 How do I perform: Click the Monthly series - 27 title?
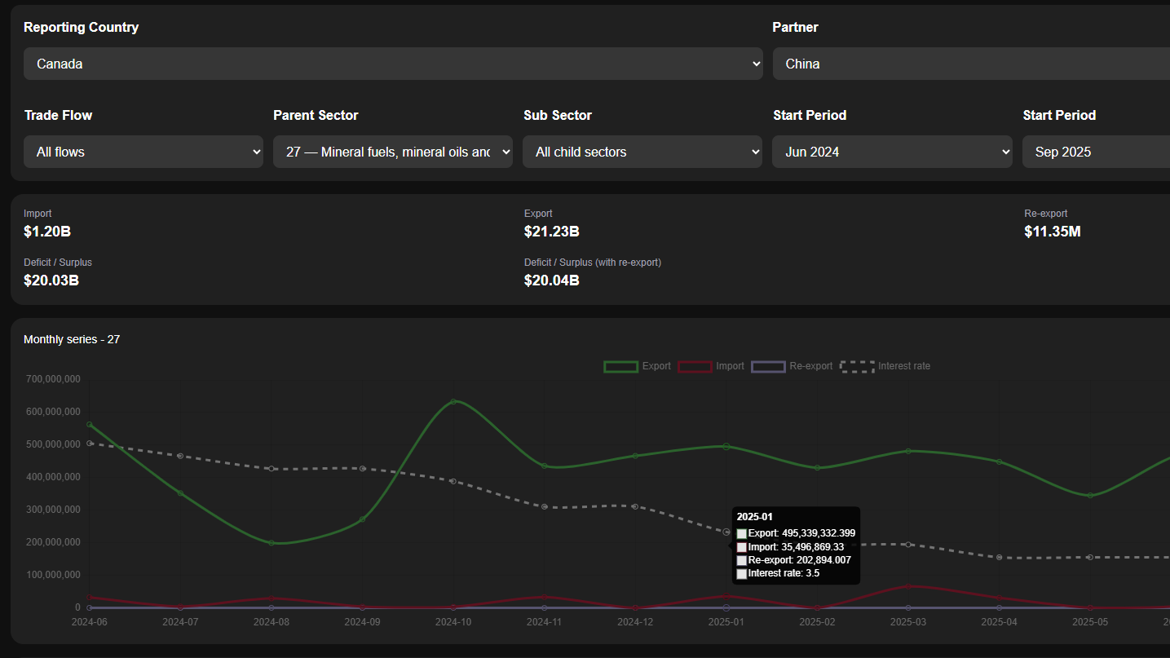(x=72, y=339)
